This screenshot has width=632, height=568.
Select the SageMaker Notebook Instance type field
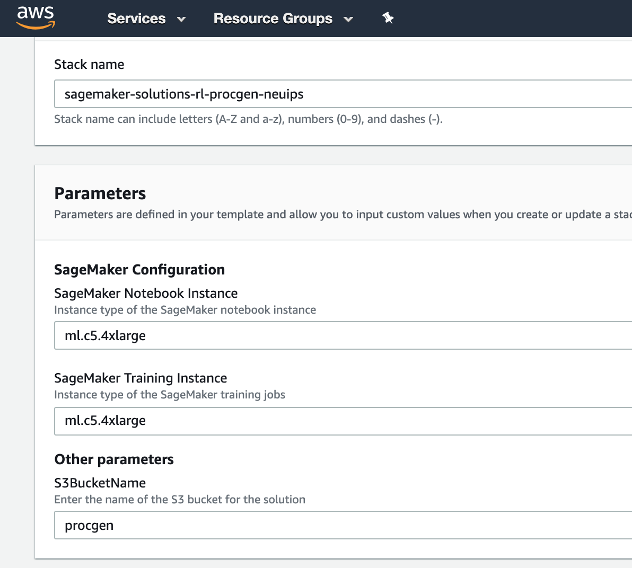pos(343,335)
